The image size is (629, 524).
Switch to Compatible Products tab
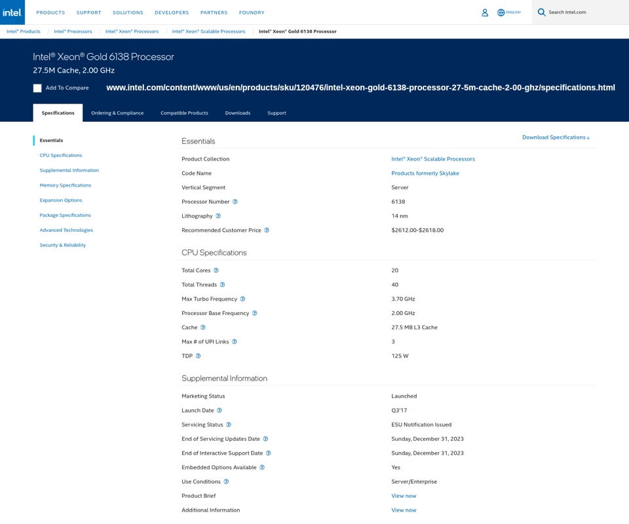[x=184, y=113]
